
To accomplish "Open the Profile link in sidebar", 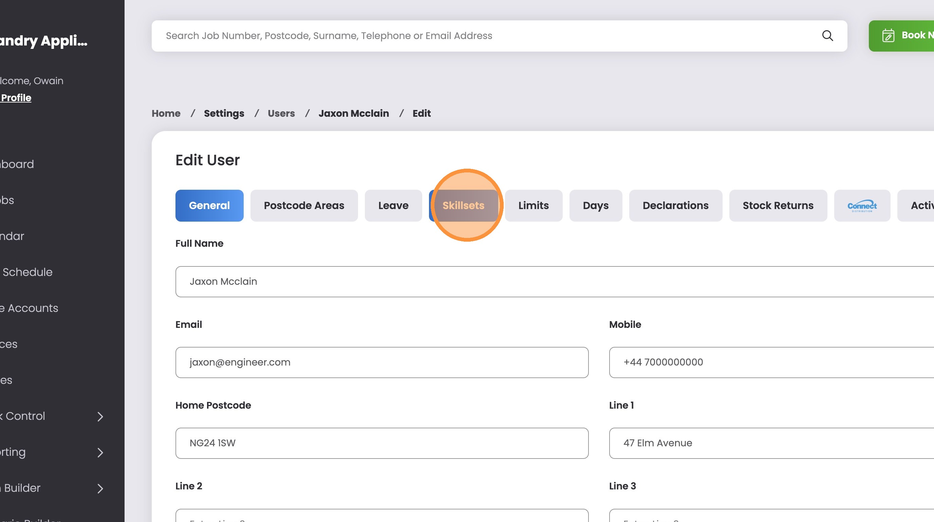I will click(x=16, y=98).
